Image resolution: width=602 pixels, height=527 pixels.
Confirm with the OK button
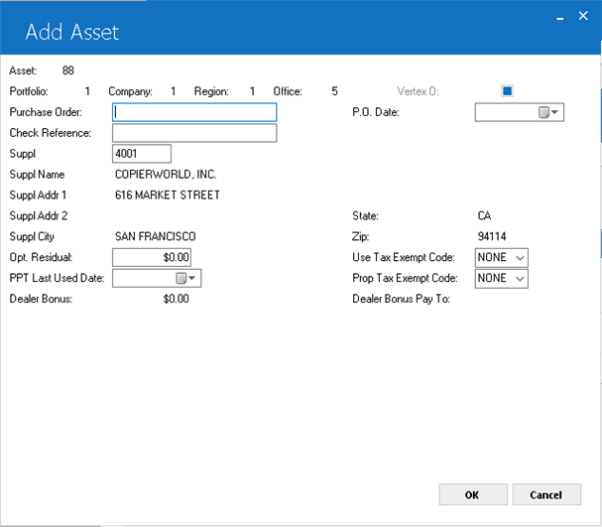[473, 494]
